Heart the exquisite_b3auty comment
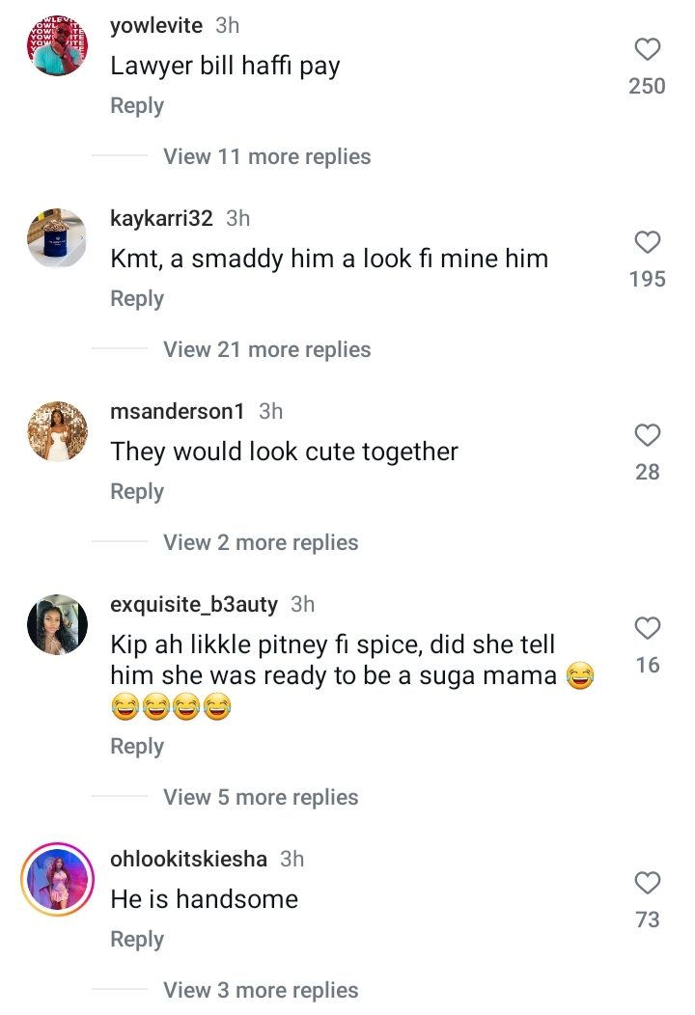 click(647, 629)
